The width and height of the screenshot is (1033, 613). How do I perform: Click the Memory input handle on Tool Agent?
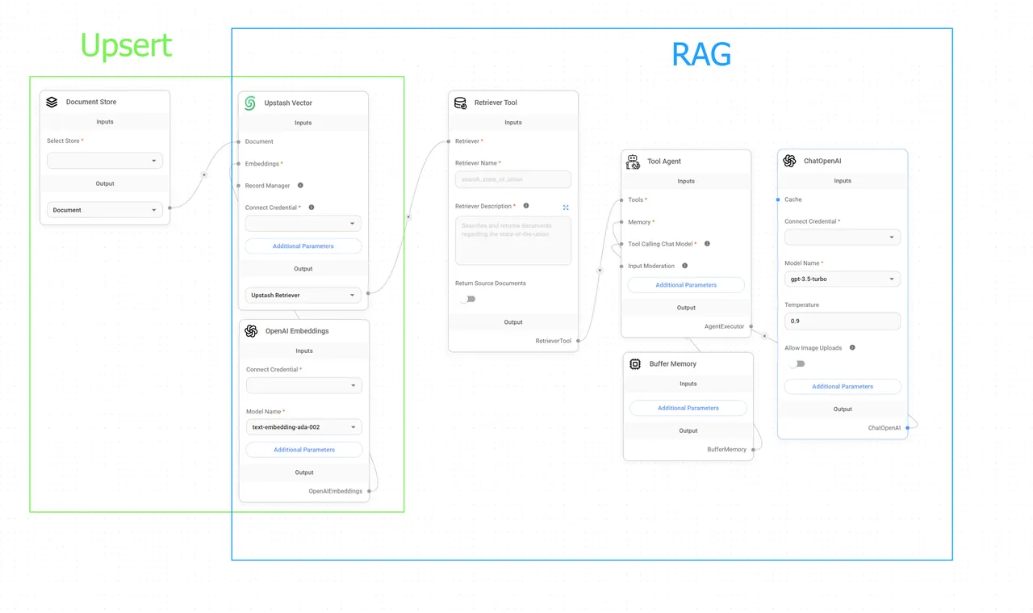[621, 222]
